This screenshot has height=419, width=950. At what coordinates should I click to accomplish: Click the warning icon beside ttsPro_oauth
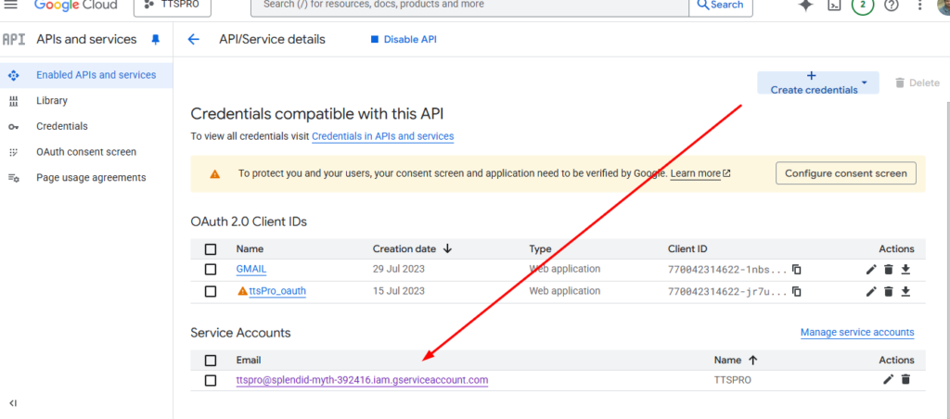point(242,291)
